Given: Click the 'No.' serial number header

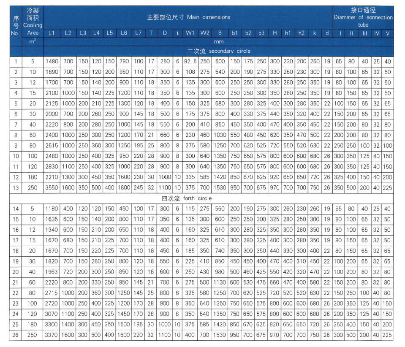Looking at the screenshot, I should 16,25.
